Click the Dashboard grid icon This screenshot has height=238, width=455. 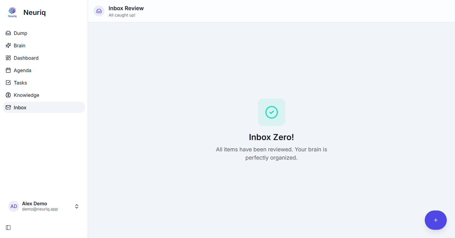(8, 58)
